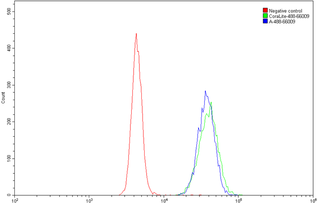Select the 'Negative control' legend label
This screenshot has width=318, height=203.
(285, 10)
